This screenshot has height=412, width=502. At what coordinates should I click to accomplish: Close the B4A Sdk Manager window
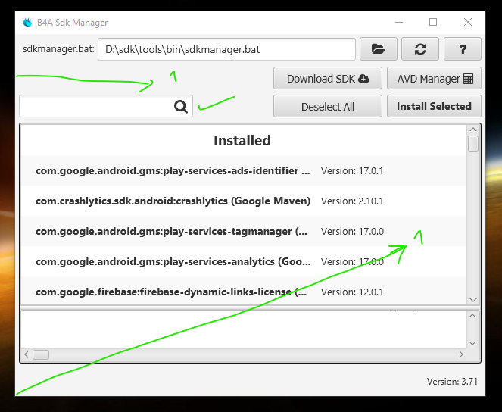468,22
